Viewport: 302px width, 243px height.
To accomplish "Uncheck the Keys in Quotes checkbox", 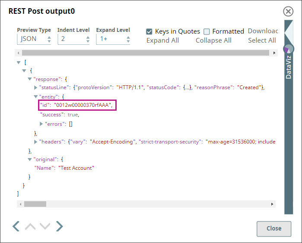I will [149, 31].
